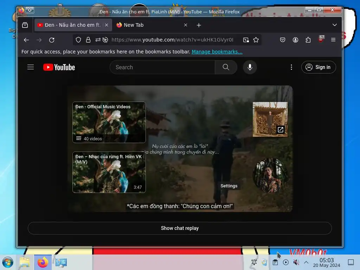Image resolution: width=360 pixels, height=270 pixels.
Task: List all tabs dropdown arrow
Action: [335, 25]
